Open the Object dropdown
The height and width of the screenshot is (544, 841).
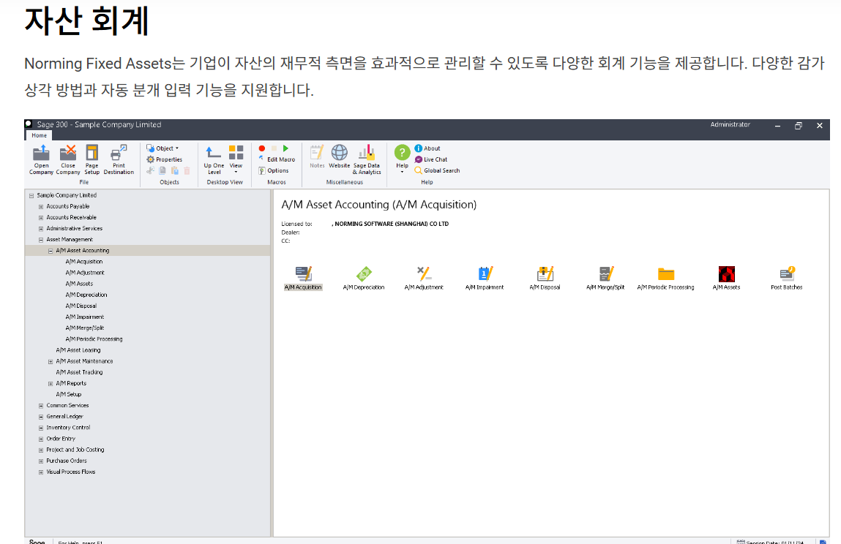click(x=162, y=148)
